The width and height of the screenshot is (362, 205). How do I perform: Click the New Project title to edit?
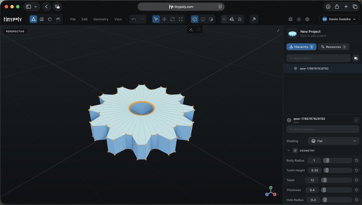click(311, 32)
